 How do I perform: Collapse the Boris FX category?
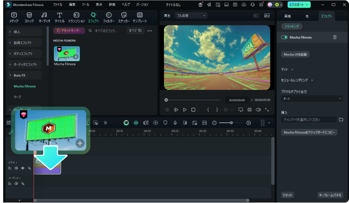[x=10, y=75]
